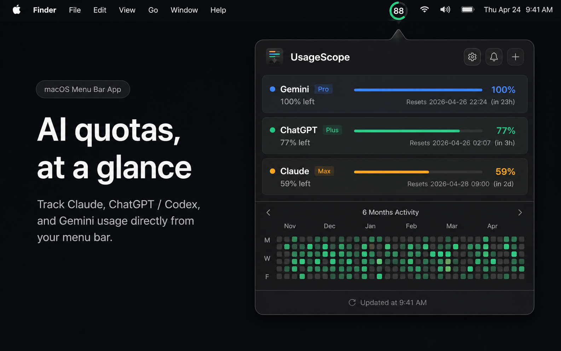Go to next activity period
The width and height of the screenshot is (561, 351).
point(520,212)
